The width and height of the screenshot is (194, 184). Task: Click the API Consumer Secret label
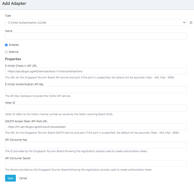coord(17,158)
